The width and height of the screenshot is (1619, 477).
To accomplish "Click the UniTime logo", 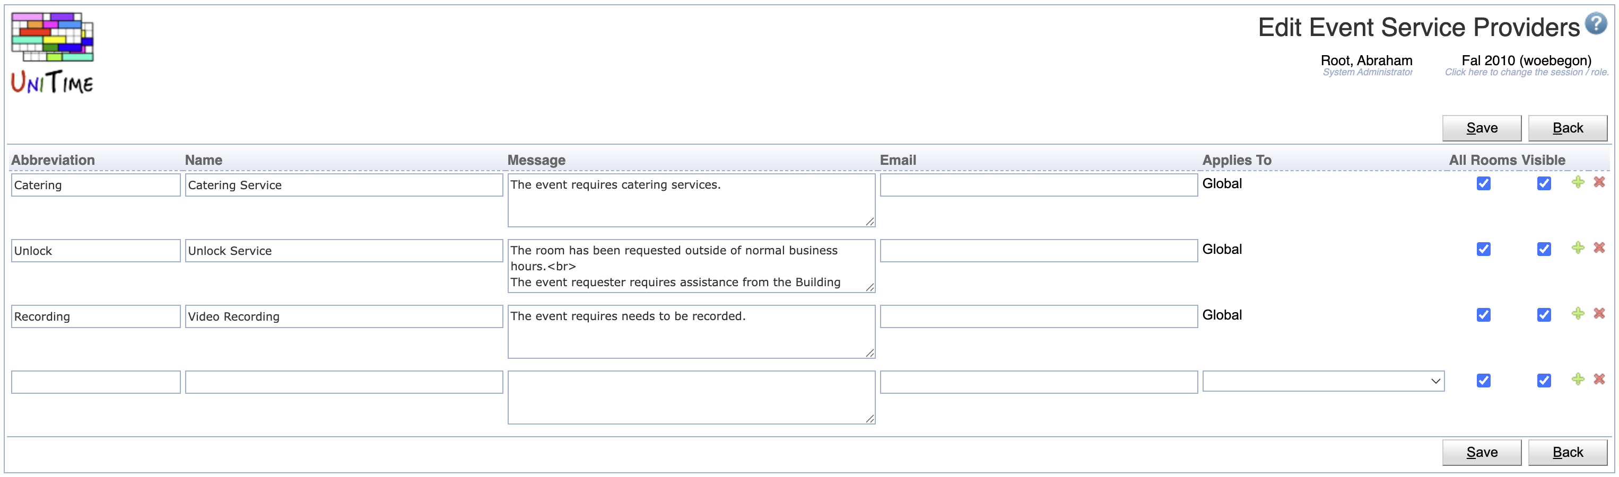I will pyautogui.click(x=52, y=54).
